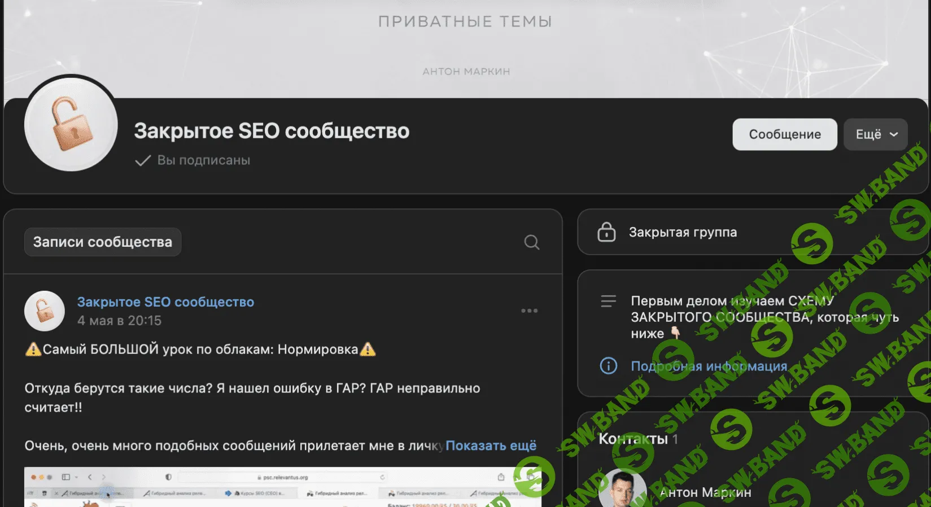Click the lock icon next to Закрытая группа
This screenshot has width=931, height=507.
pyautogui.click(x=606, y=232)
